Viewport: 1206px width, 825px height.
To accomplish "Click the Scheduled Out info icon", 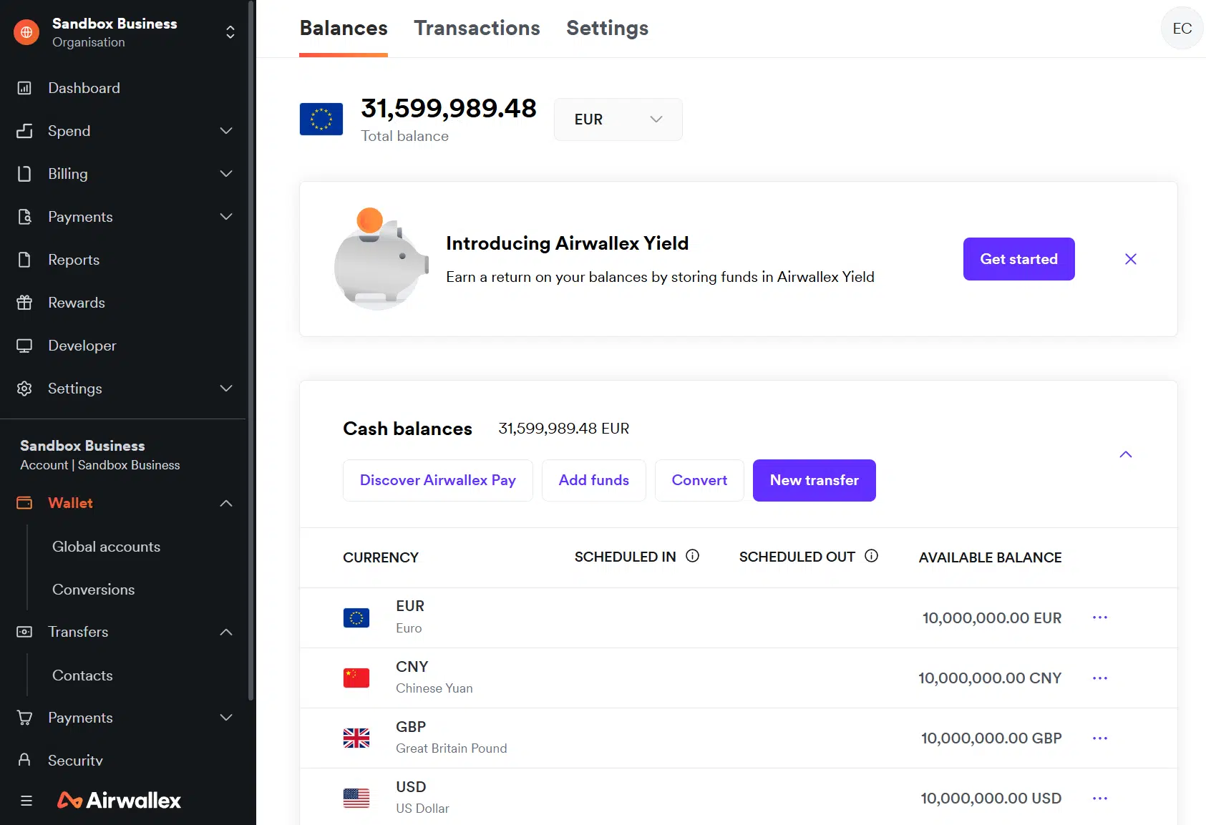I will [871, 556].
